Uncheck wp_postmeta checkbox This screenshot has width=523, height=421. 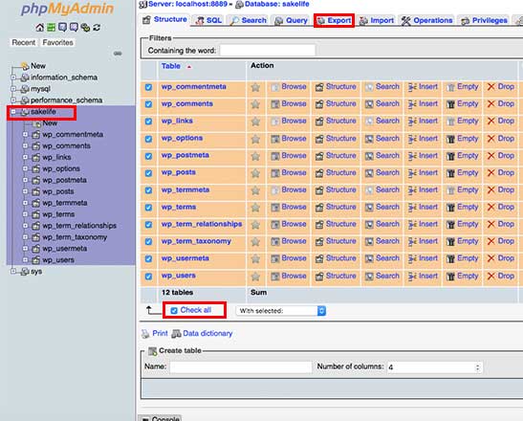point(148,156)
